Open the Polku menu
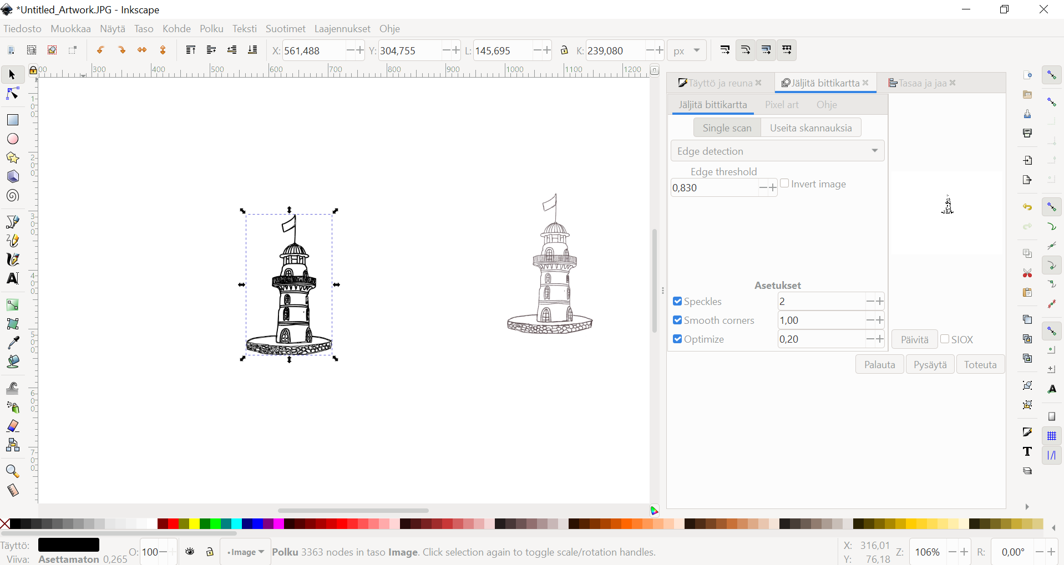This screenshot has height=565, width=1064. click(211, 29)
